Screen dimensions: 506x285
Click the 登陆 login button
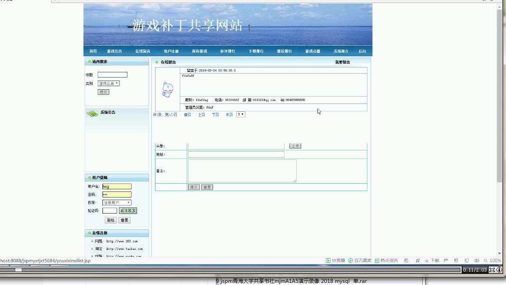(111, 220)
